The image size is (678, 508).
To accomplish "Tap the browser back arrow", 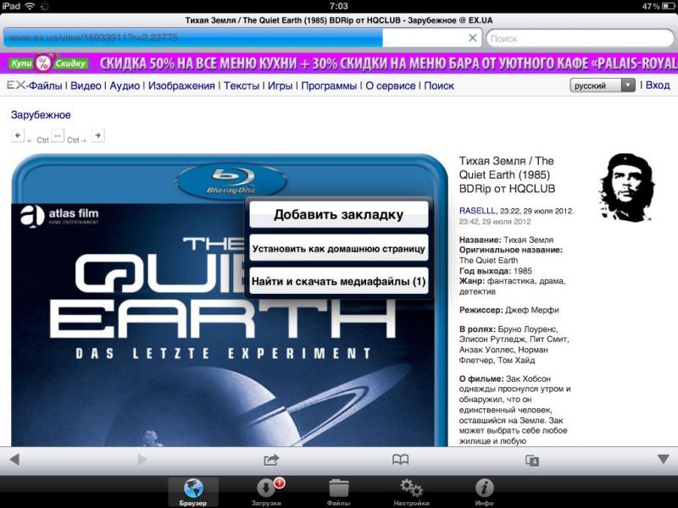I will click(14, 459).
